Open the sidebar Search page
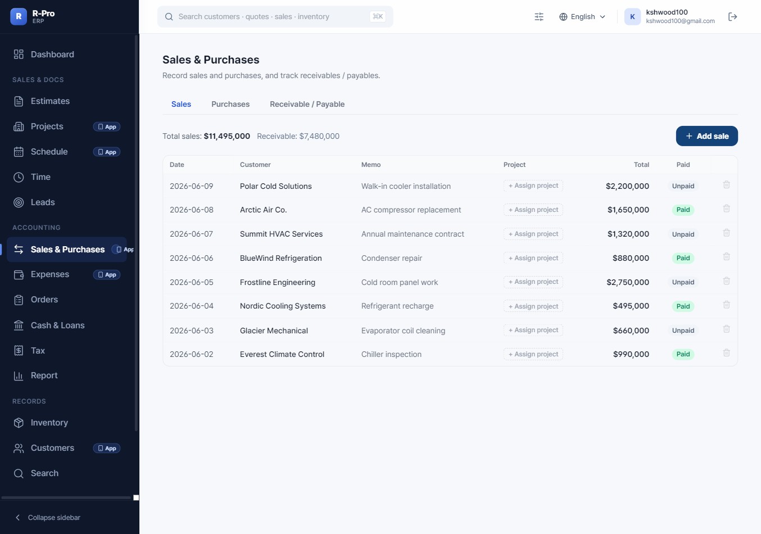The image size is (761, 534). point(67,473)
